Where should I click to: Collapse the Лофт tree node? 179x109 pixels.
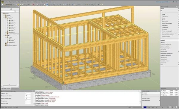(x=4, y=36)
